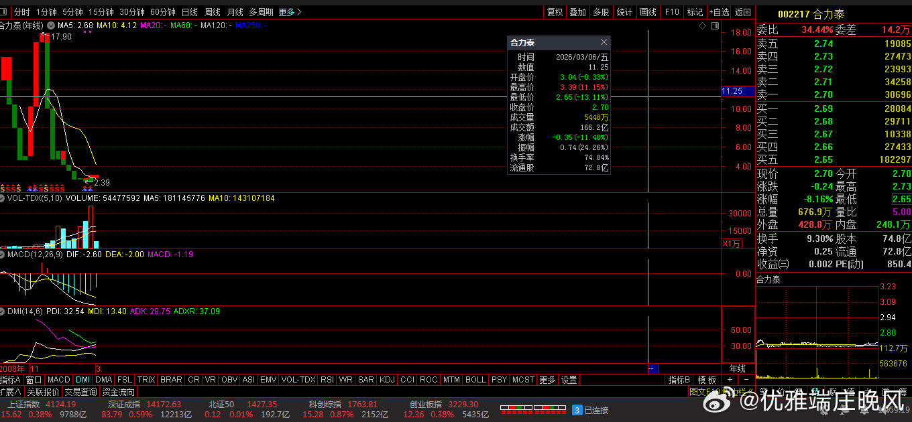Select the OBV indicator tab
The width and height of the screenshot is (912, 422).
(230, 380)
